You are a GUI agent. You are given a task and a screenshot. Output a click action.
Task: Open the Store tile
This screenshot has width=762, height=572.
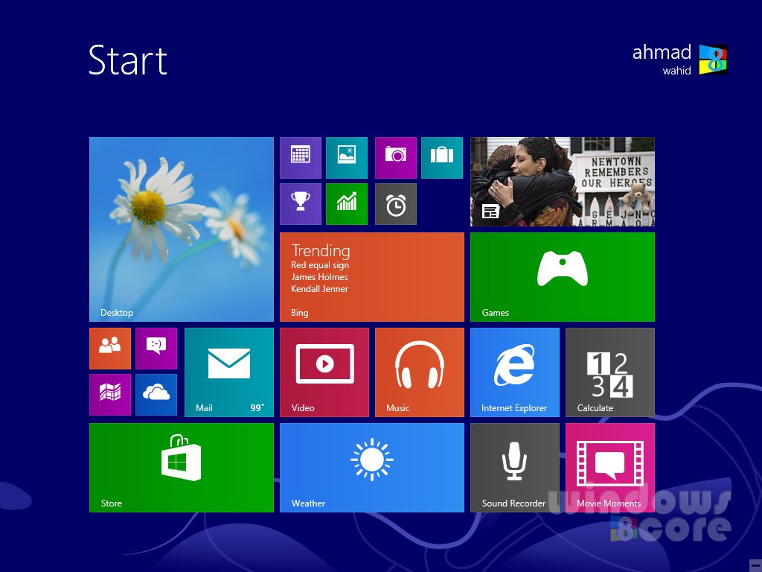tap(182, 468)
